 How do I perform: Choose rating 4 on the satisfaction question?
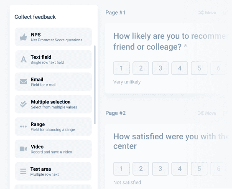[180, 169]
